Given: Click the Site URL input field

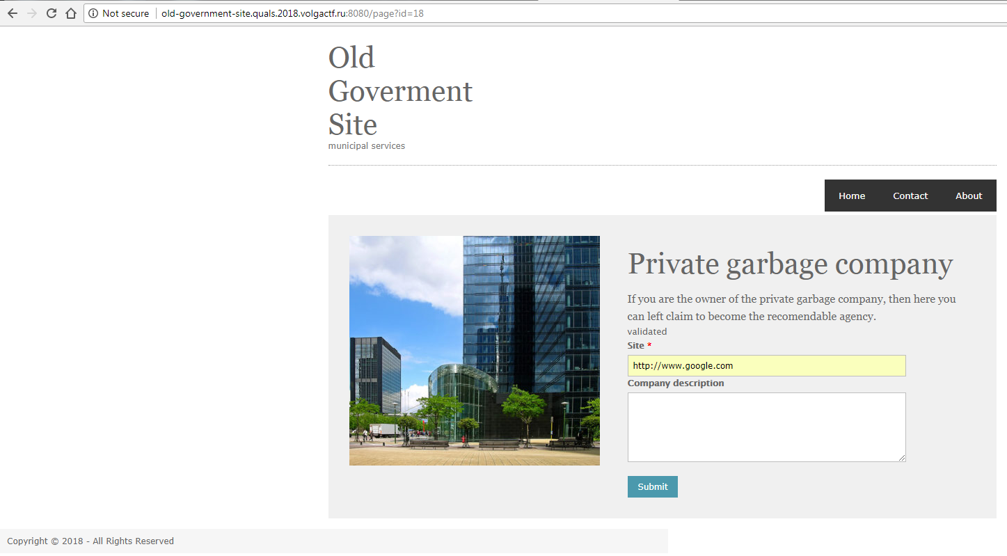Looking at the screenshot, I should pos(766,365).
